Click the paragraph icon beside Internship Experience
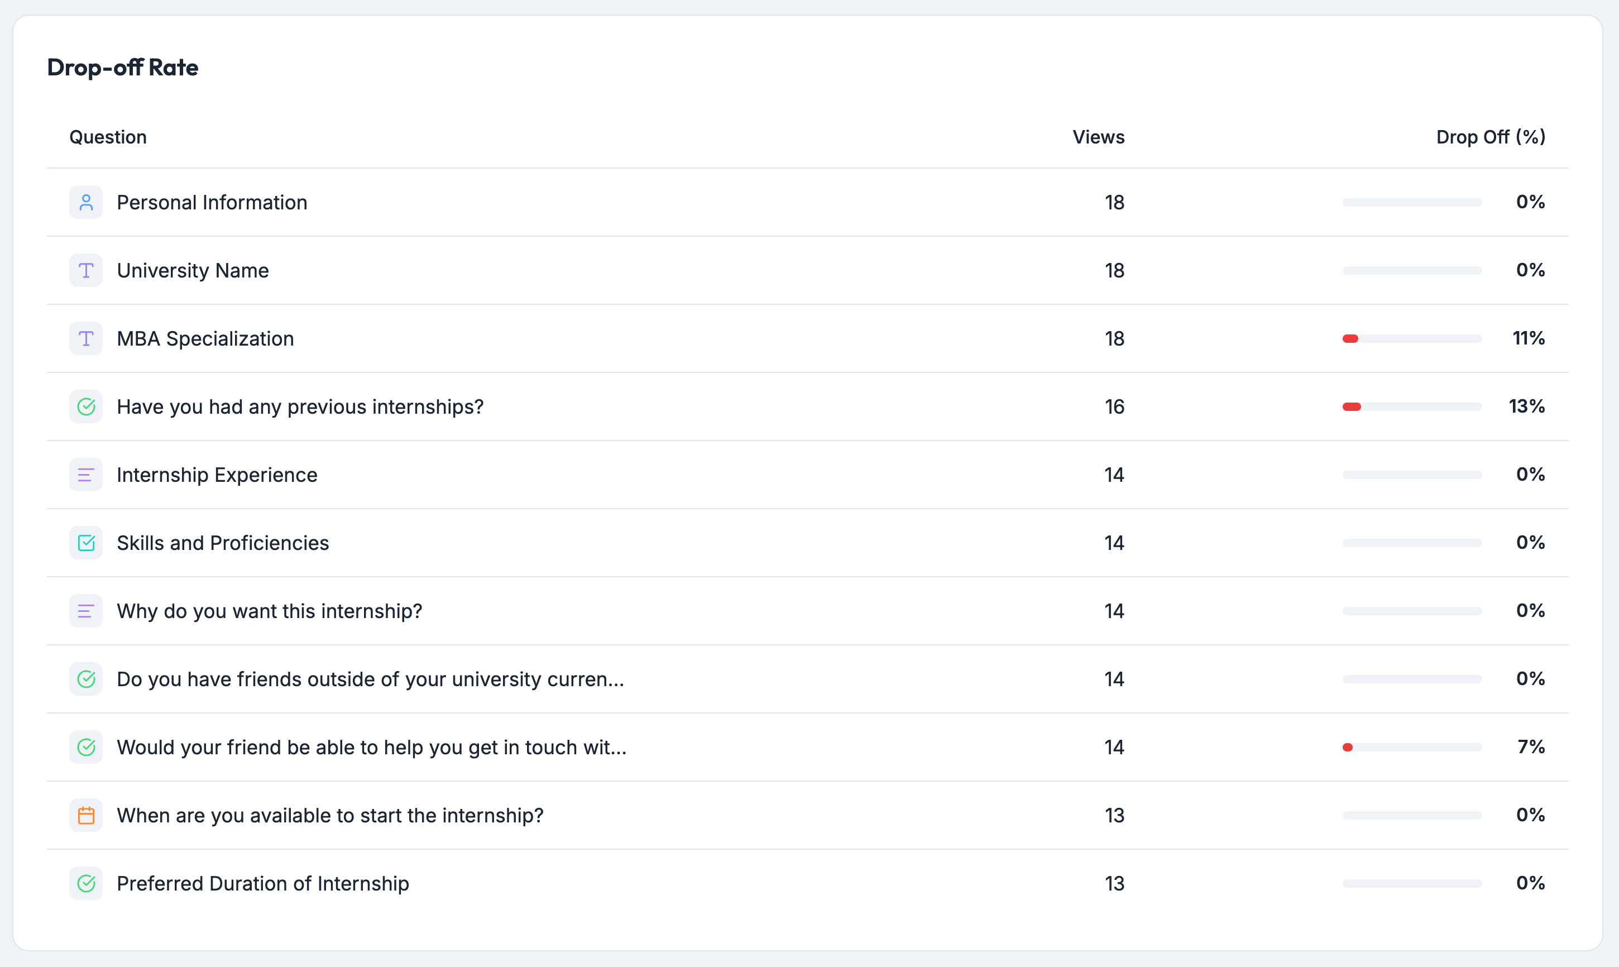The width and height of the screenshot is (1619, 967). coord(85,475)
